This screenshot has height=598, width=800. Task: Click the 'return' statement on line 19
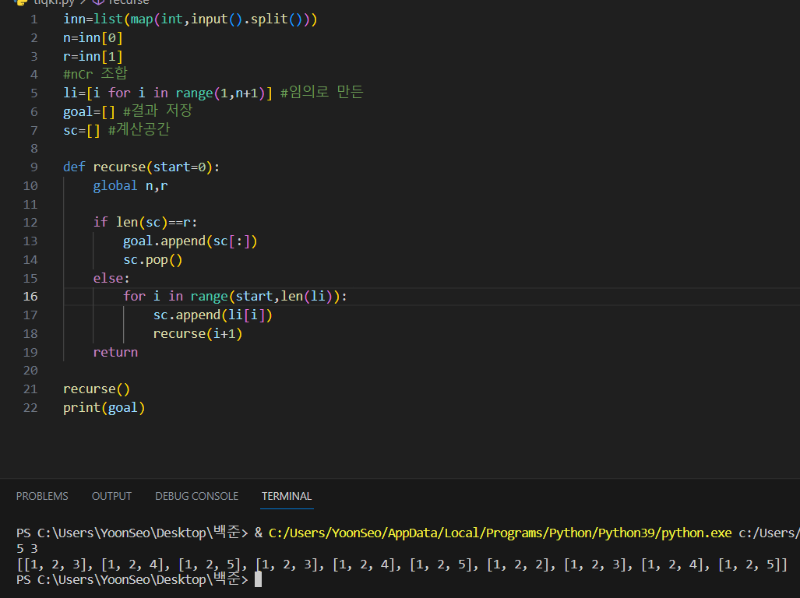(115, 352)
